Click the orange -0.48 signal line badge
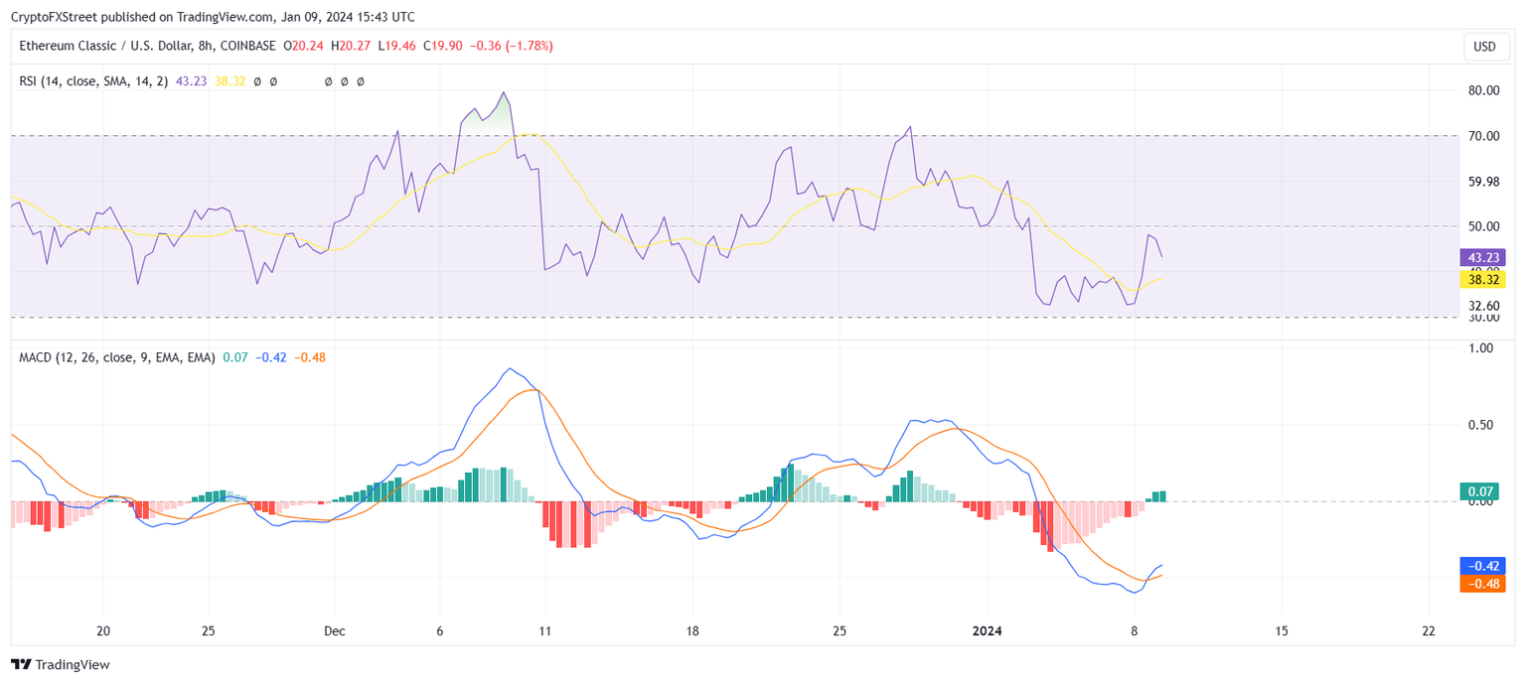Image resolution: width=1526 pixels, height=683 pixels. [x=1479, y=585]
